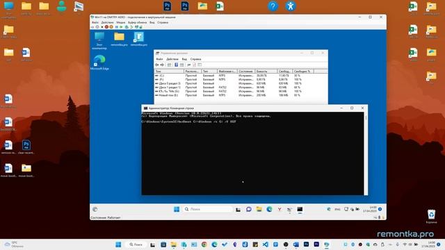The width and height of the screenshot is (445, 250).
Task: Click the Revert checkpoint toolbar icon
Action: (x=131, y=27)
